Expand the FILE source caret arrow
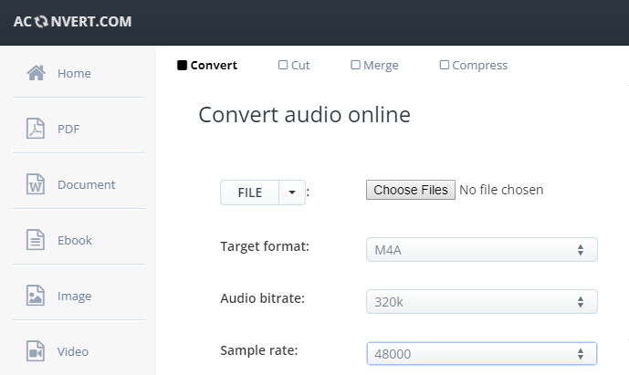The width and height of the screenshot is (629, 375). pyautogui.click(x=291, y=193)
